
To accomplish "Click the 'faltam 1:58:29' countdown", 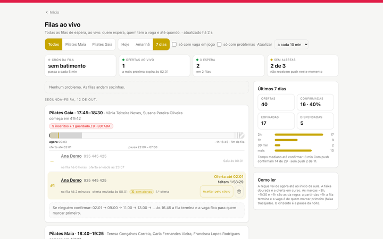I will pos(230,182).
